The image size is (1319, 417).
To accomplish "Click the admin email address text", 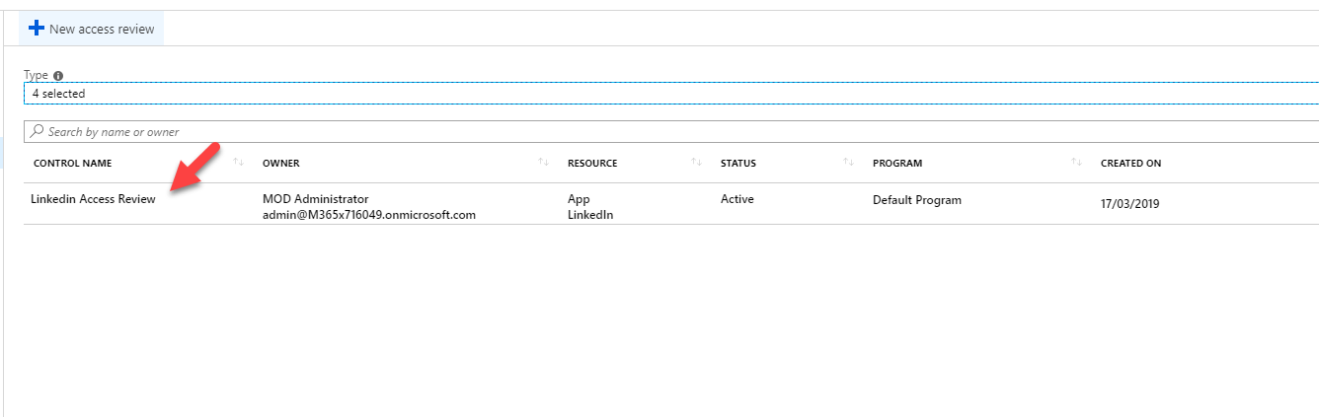I will pyautogui.click(x=369, y=215).
